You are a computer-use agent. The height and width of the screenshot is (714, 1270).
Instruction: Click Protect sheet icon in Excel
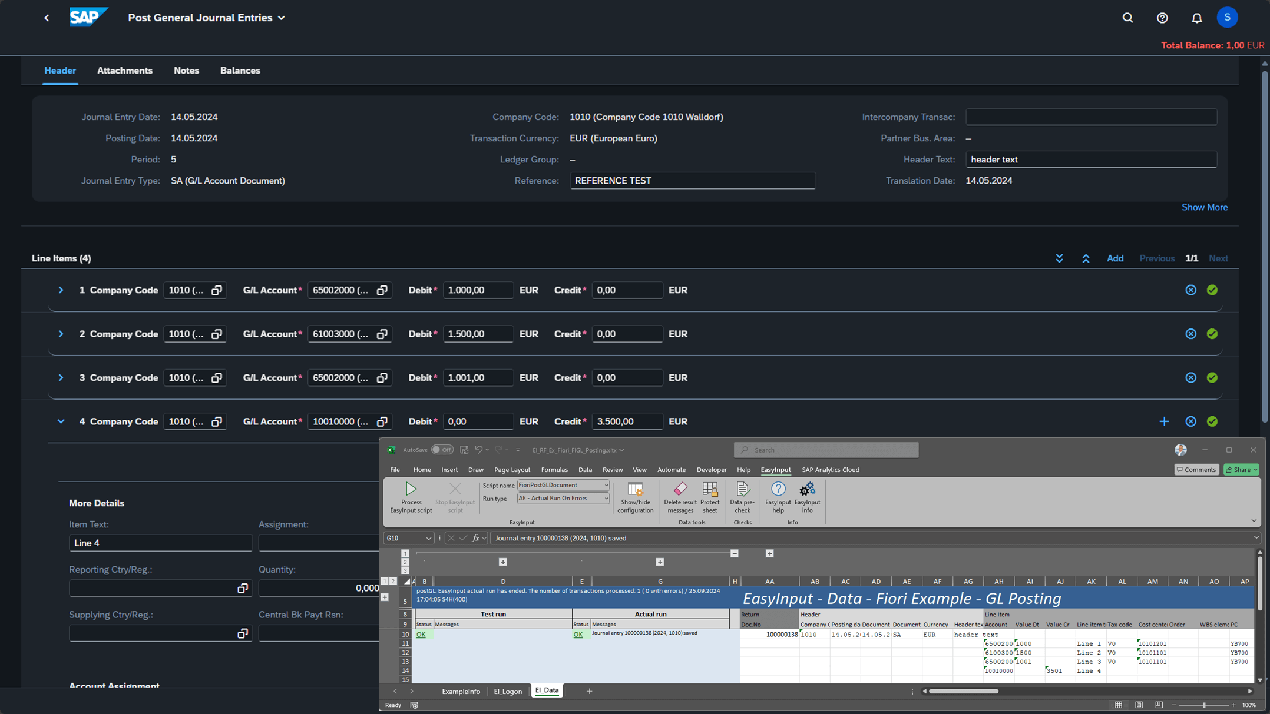710,497
